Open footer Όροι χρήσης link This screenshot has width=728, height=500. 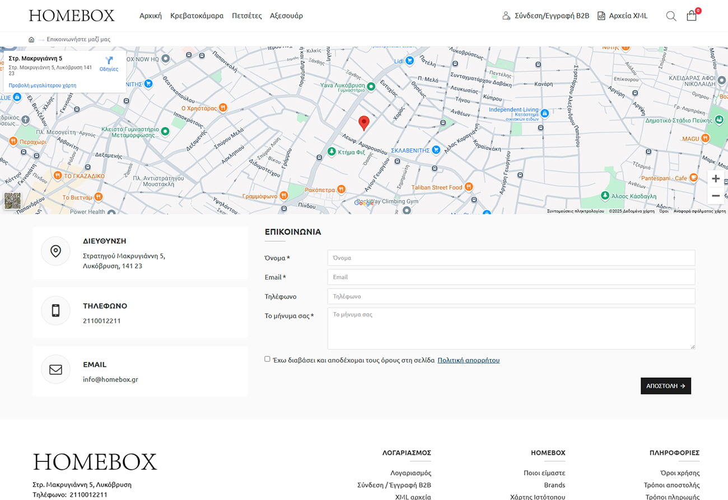tap(680, 473)
